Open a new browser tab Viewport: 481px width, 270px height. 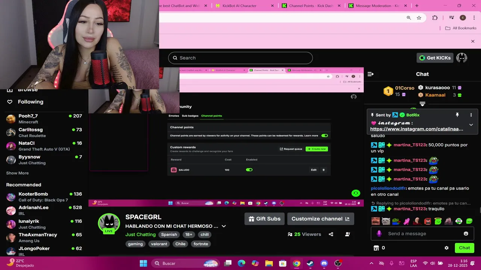(417, 6)
